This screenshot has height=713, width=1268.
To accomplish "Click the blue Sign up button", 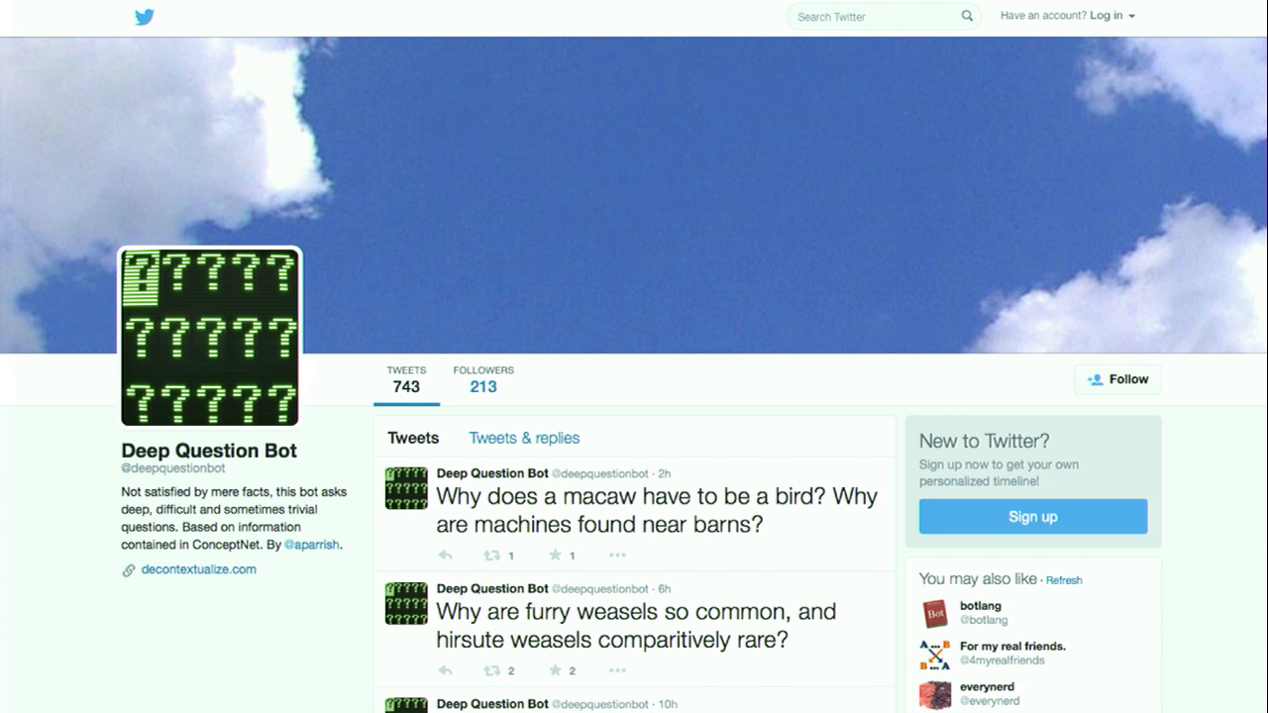I will tap(1033, 517).
